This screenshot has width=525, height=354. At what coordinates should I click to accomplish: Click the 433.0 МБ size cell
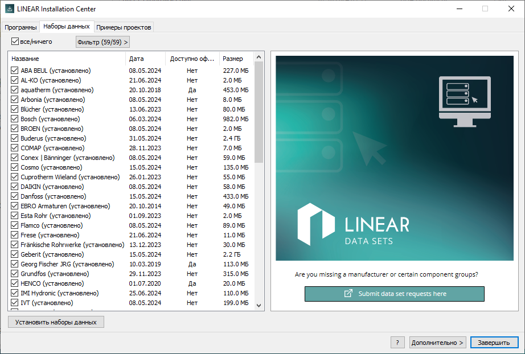(x=236, y=196)
